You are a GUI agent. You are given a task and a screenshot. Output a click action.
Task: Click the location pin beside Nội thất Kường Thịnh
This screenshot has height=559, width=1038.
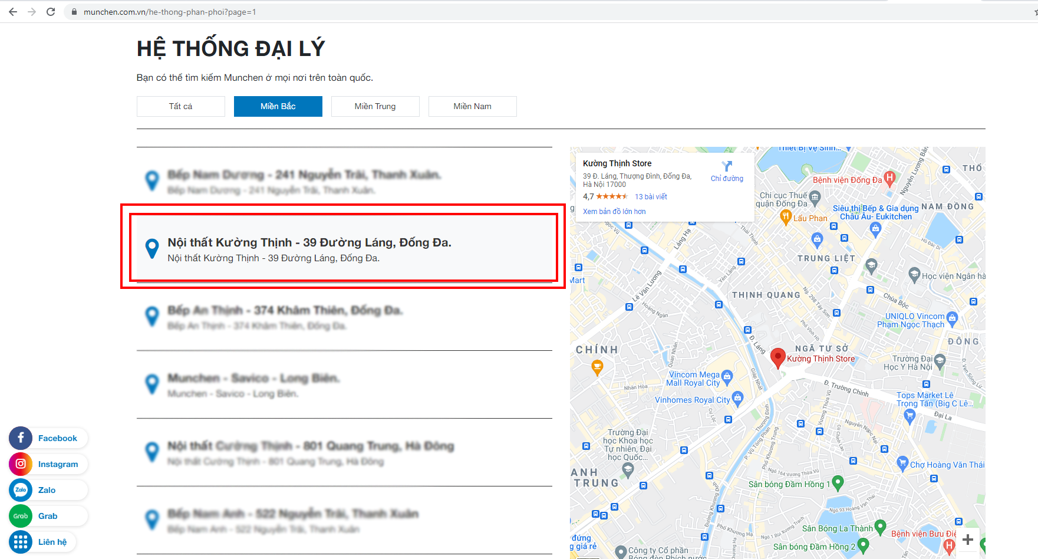coord(152,248)
